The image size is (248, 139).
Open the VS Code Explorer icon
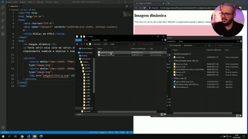click(x=3, y=7)
